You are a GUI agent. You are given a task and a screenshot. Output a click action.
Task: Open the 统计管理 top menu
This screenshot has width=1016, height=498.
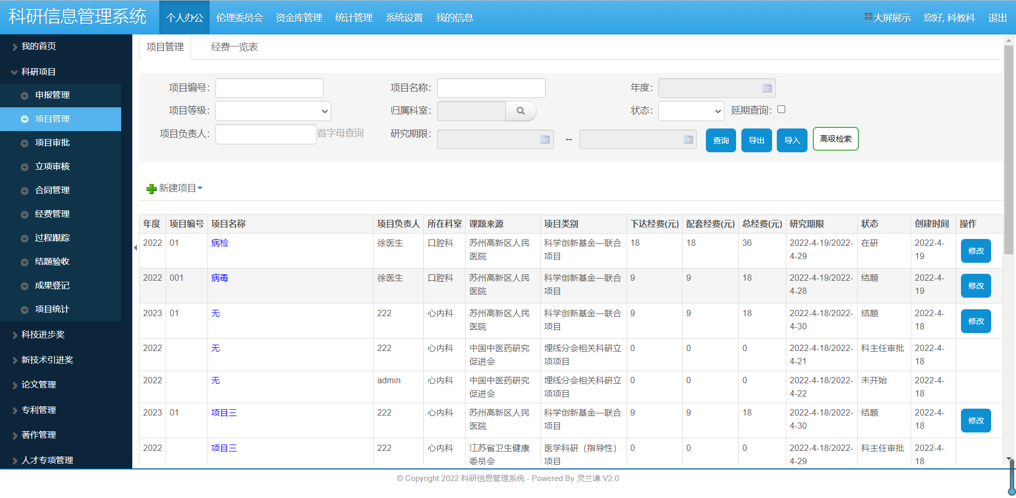[354, 18]
